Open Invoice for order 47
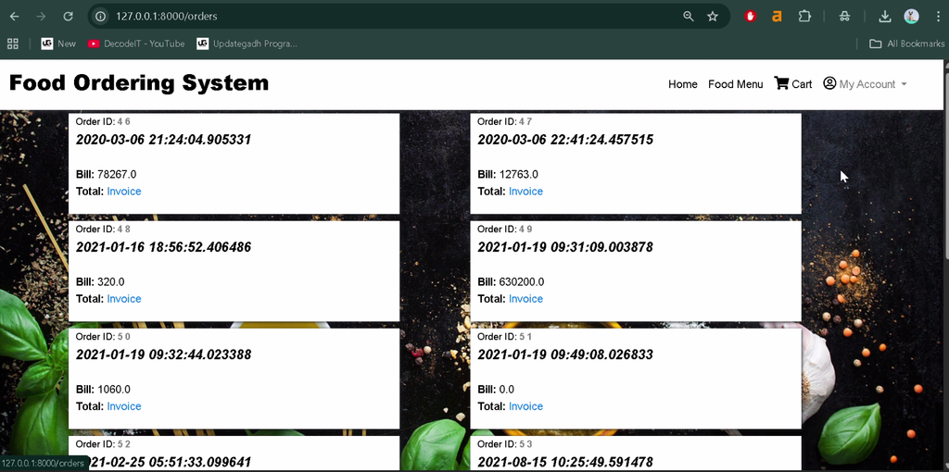949x472 pixels. pos(526,191)
